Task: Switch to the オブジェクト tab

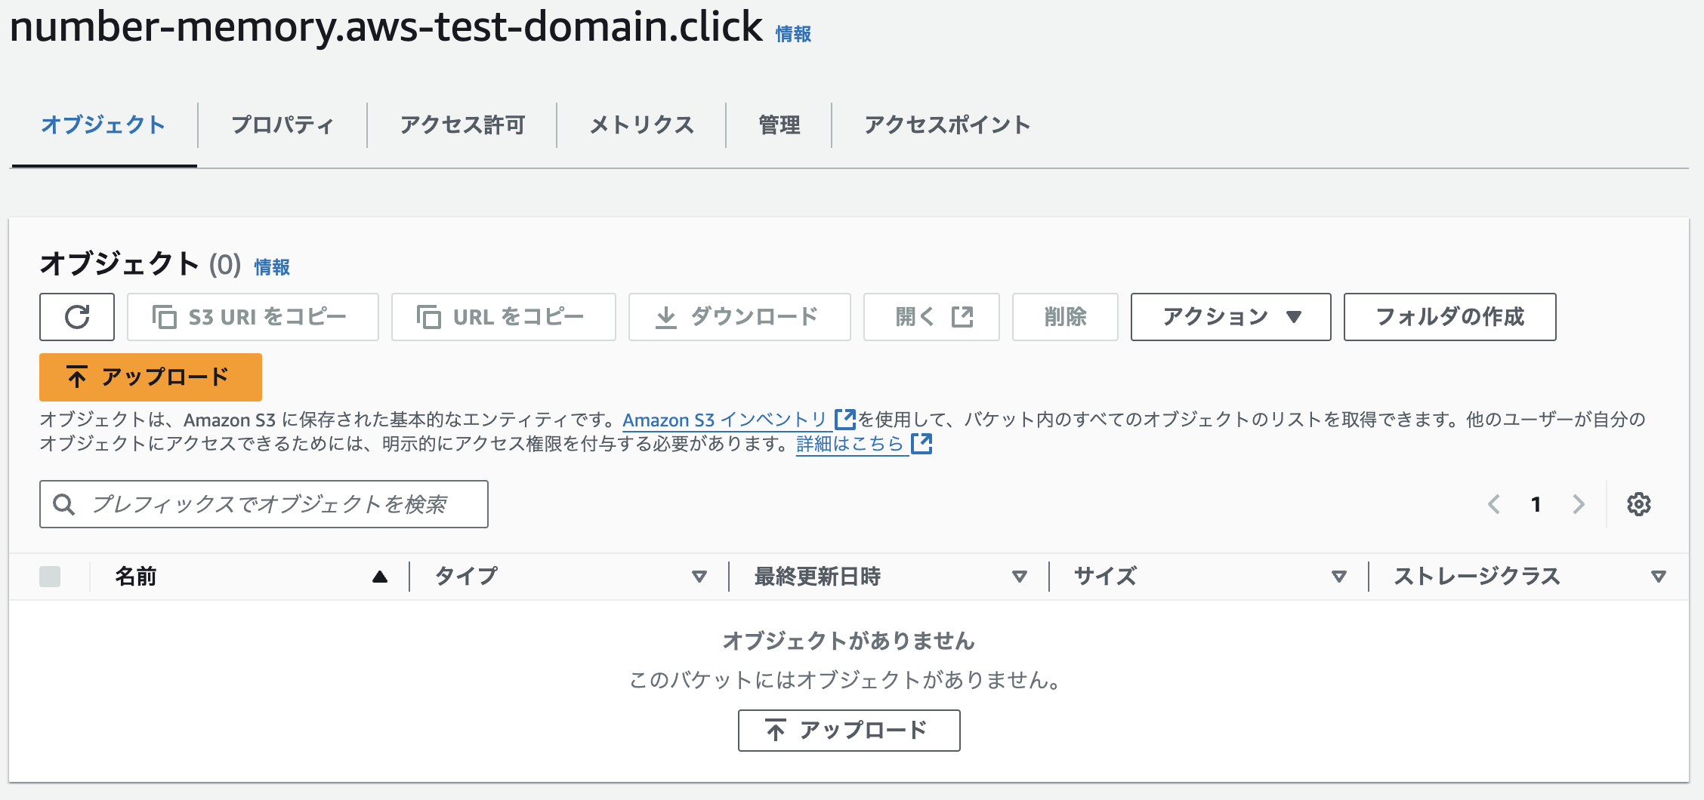Action: 103,125
